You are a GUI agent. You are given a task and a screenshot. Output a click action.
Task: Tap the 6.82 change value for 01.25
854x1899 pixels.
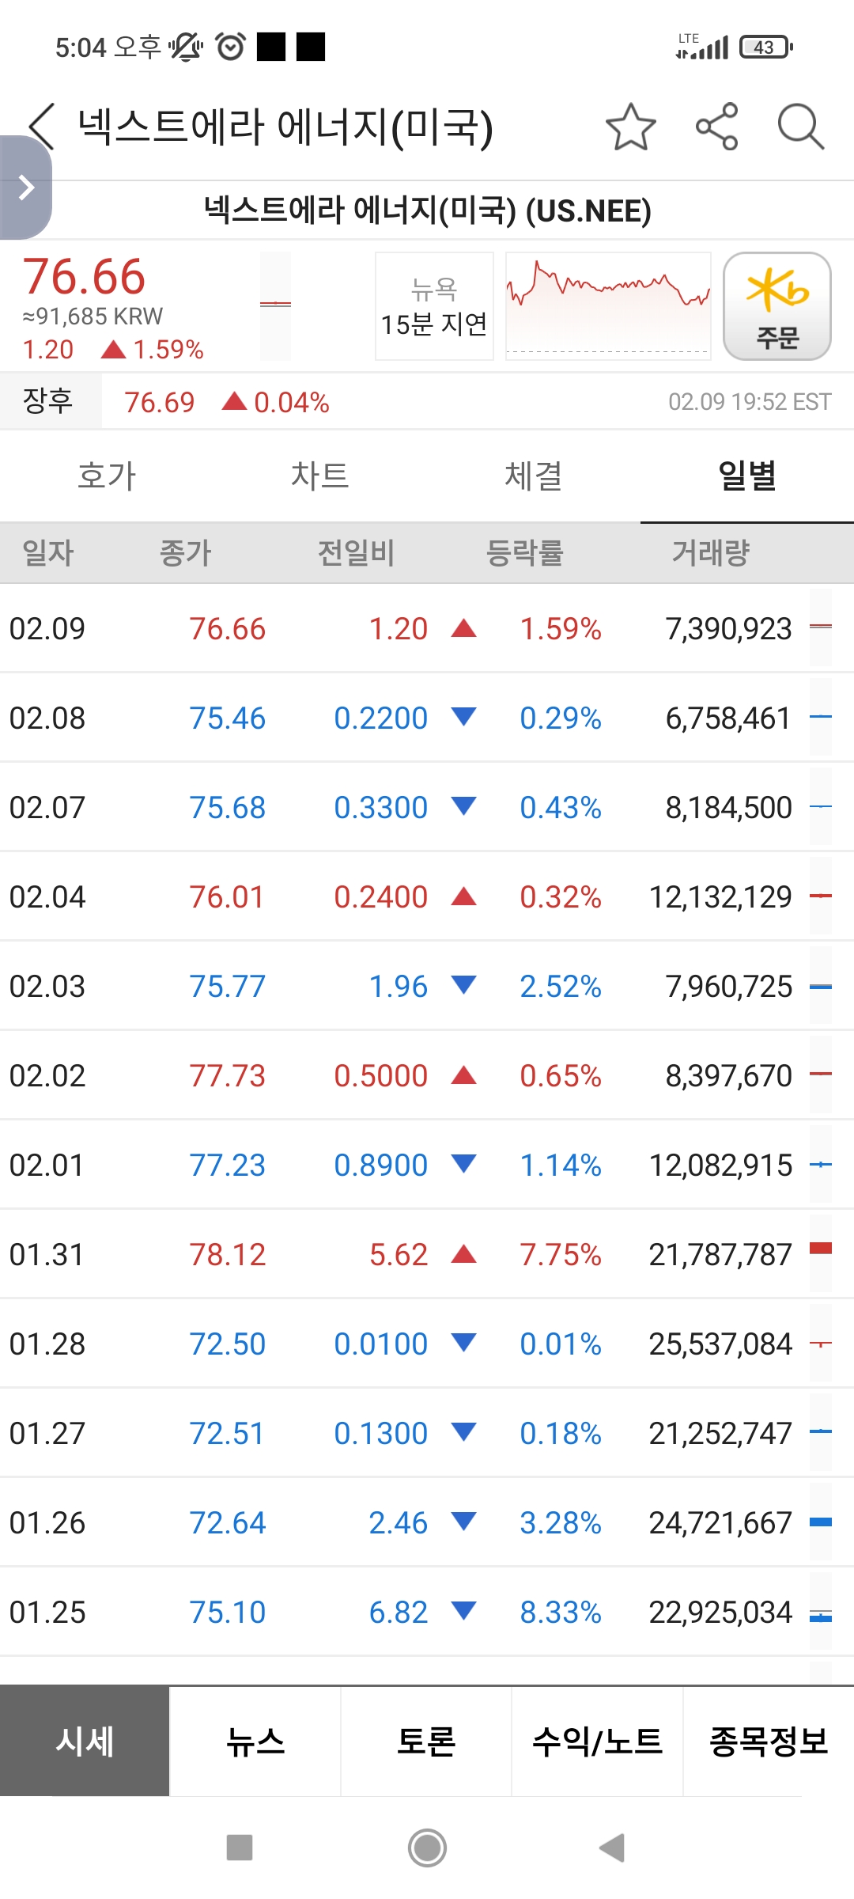click(x=399, y=1612)
